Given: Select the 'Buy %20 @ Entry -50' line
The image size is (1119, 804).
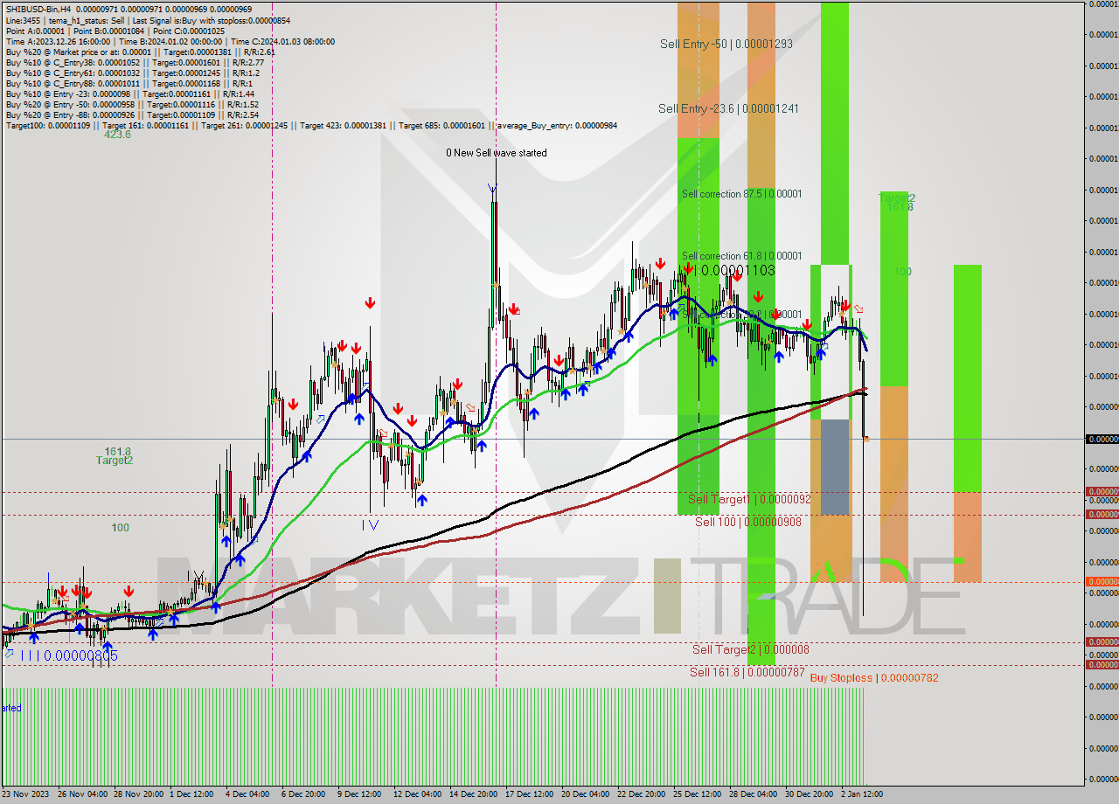Looking at the screenshot, I should [x=132, y=104].
